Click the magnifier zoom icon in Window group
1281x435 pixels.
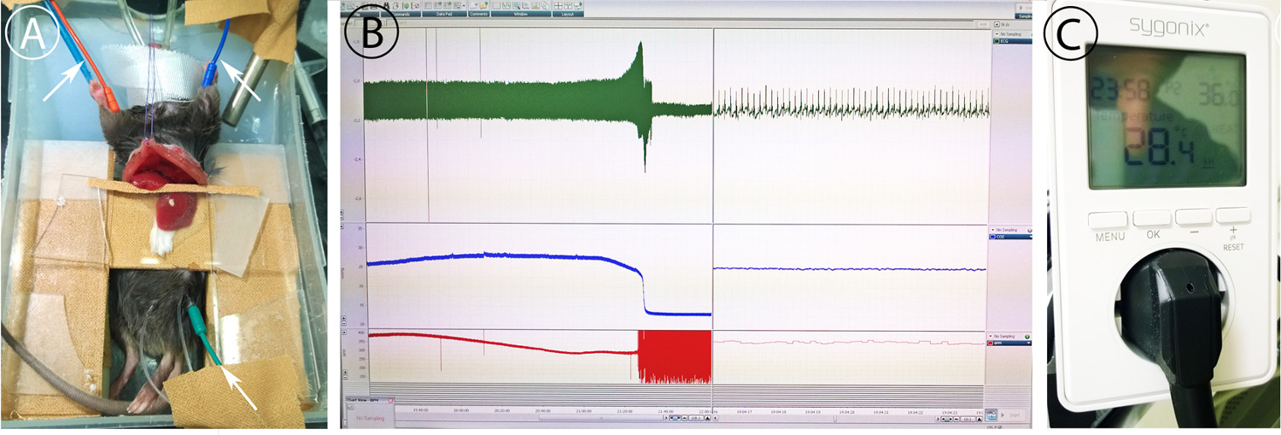coord(517,5)
